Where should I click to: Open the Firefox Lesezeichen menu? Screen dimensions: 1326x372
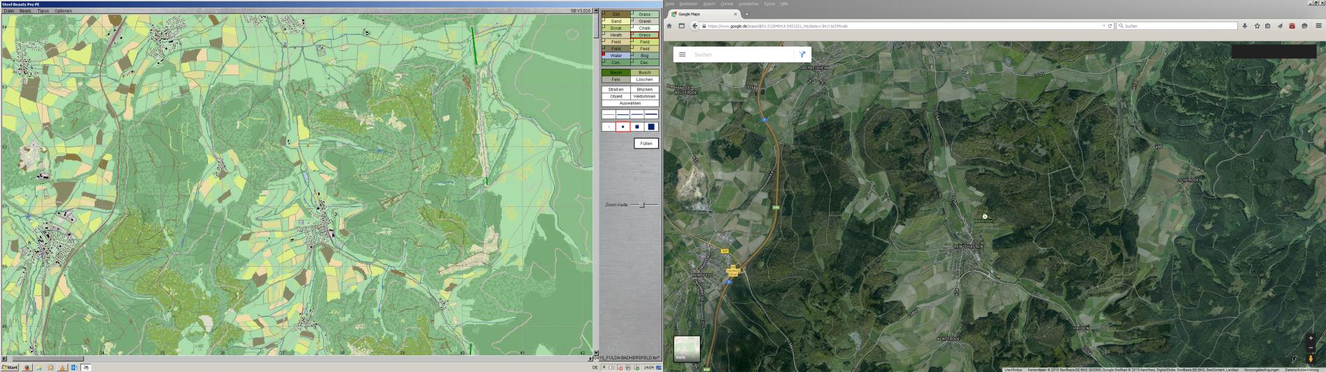[x=748, y=4]
